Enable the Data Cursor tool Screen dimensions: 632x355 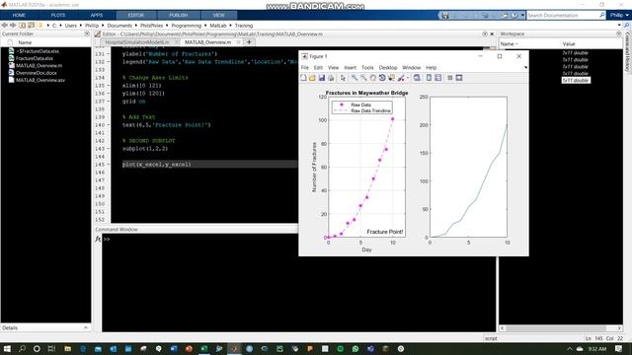pos(391,78)
